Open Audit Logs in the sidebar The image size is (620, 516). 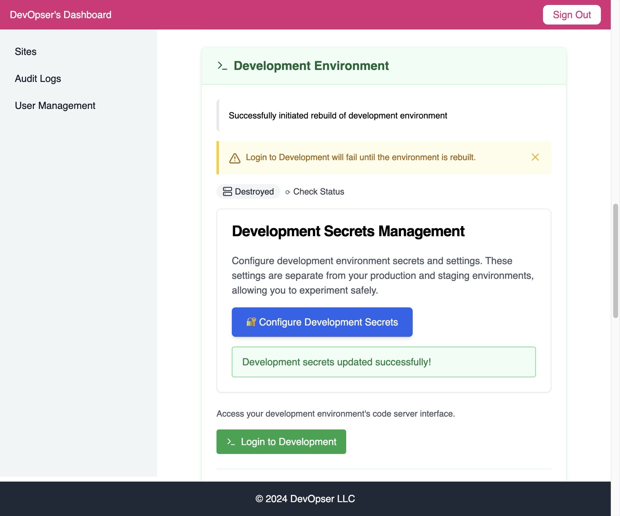tap(38, 79)
